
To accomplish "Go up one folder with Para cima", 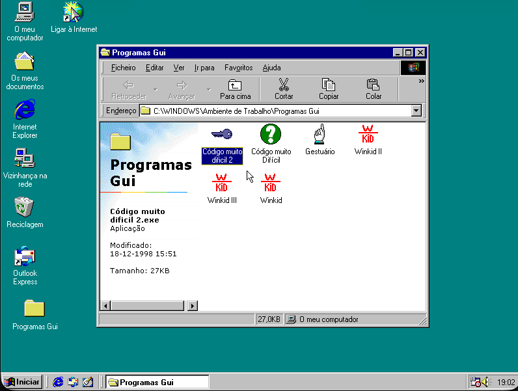I will click(x=235, y=88).
